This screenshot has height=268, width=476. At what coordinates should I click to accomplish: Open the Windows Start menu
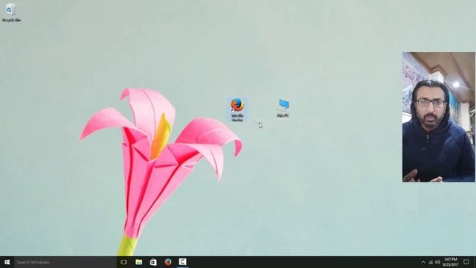pos(7,262)
